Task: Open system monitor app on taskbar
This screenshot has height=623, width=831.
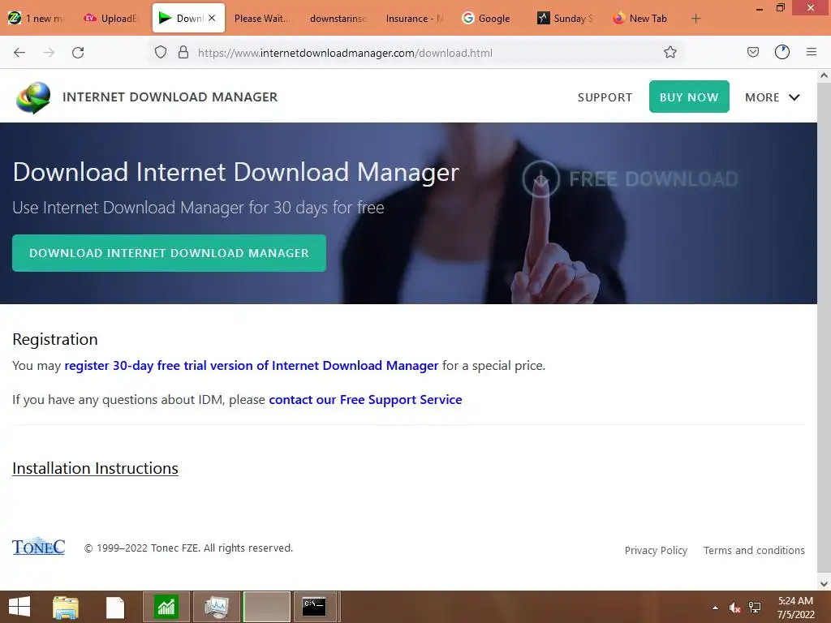Action: [x=216, y=607]
